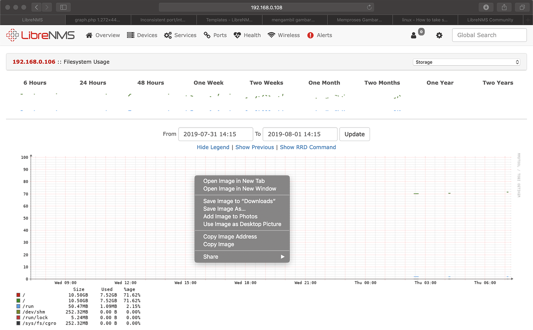The width and height of the screenshot is (533, 330).
Task: Enable Show Previous on the graph
Action: point(255,147)
